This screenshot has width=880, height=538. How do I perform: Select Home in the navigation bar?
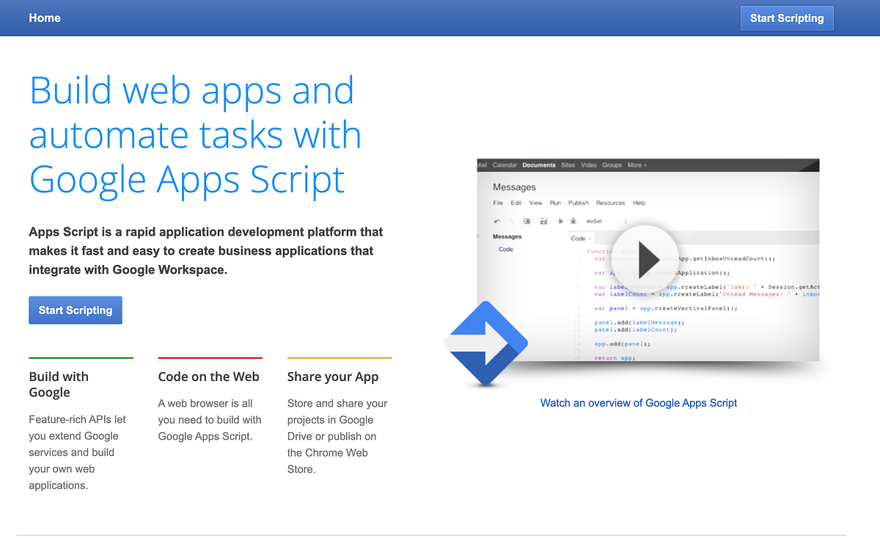44,18
